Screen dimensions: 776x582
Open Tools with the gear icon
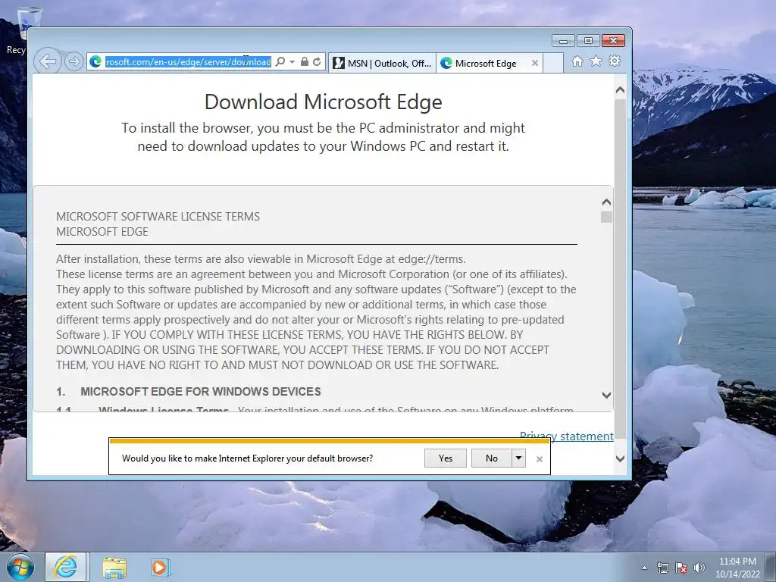(615, 61)
